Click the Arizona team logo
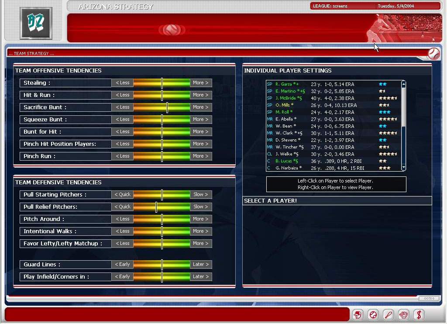 [36, 23]
